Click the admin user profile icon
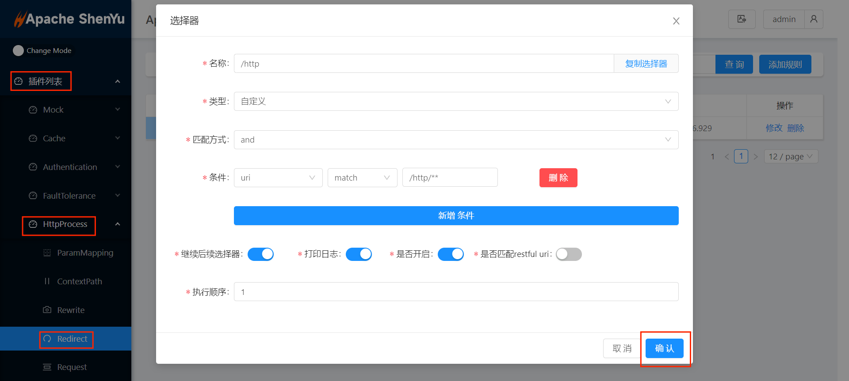The image size is (849, 381). click(814, 19)
